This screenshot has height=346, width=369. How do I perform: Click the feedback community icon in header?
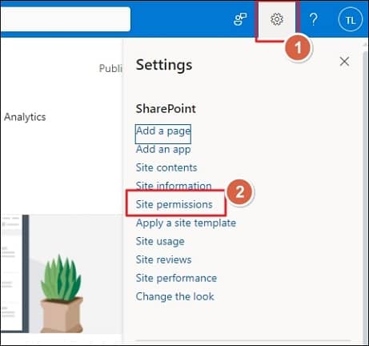click(x=240, y=19)
